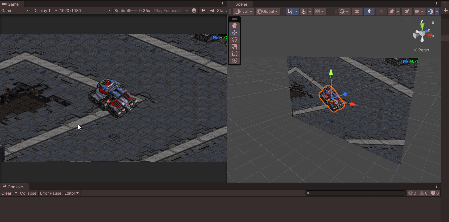
Task: Open Pivot/Center handle position dropdown
Action: [x=243, y=11]
